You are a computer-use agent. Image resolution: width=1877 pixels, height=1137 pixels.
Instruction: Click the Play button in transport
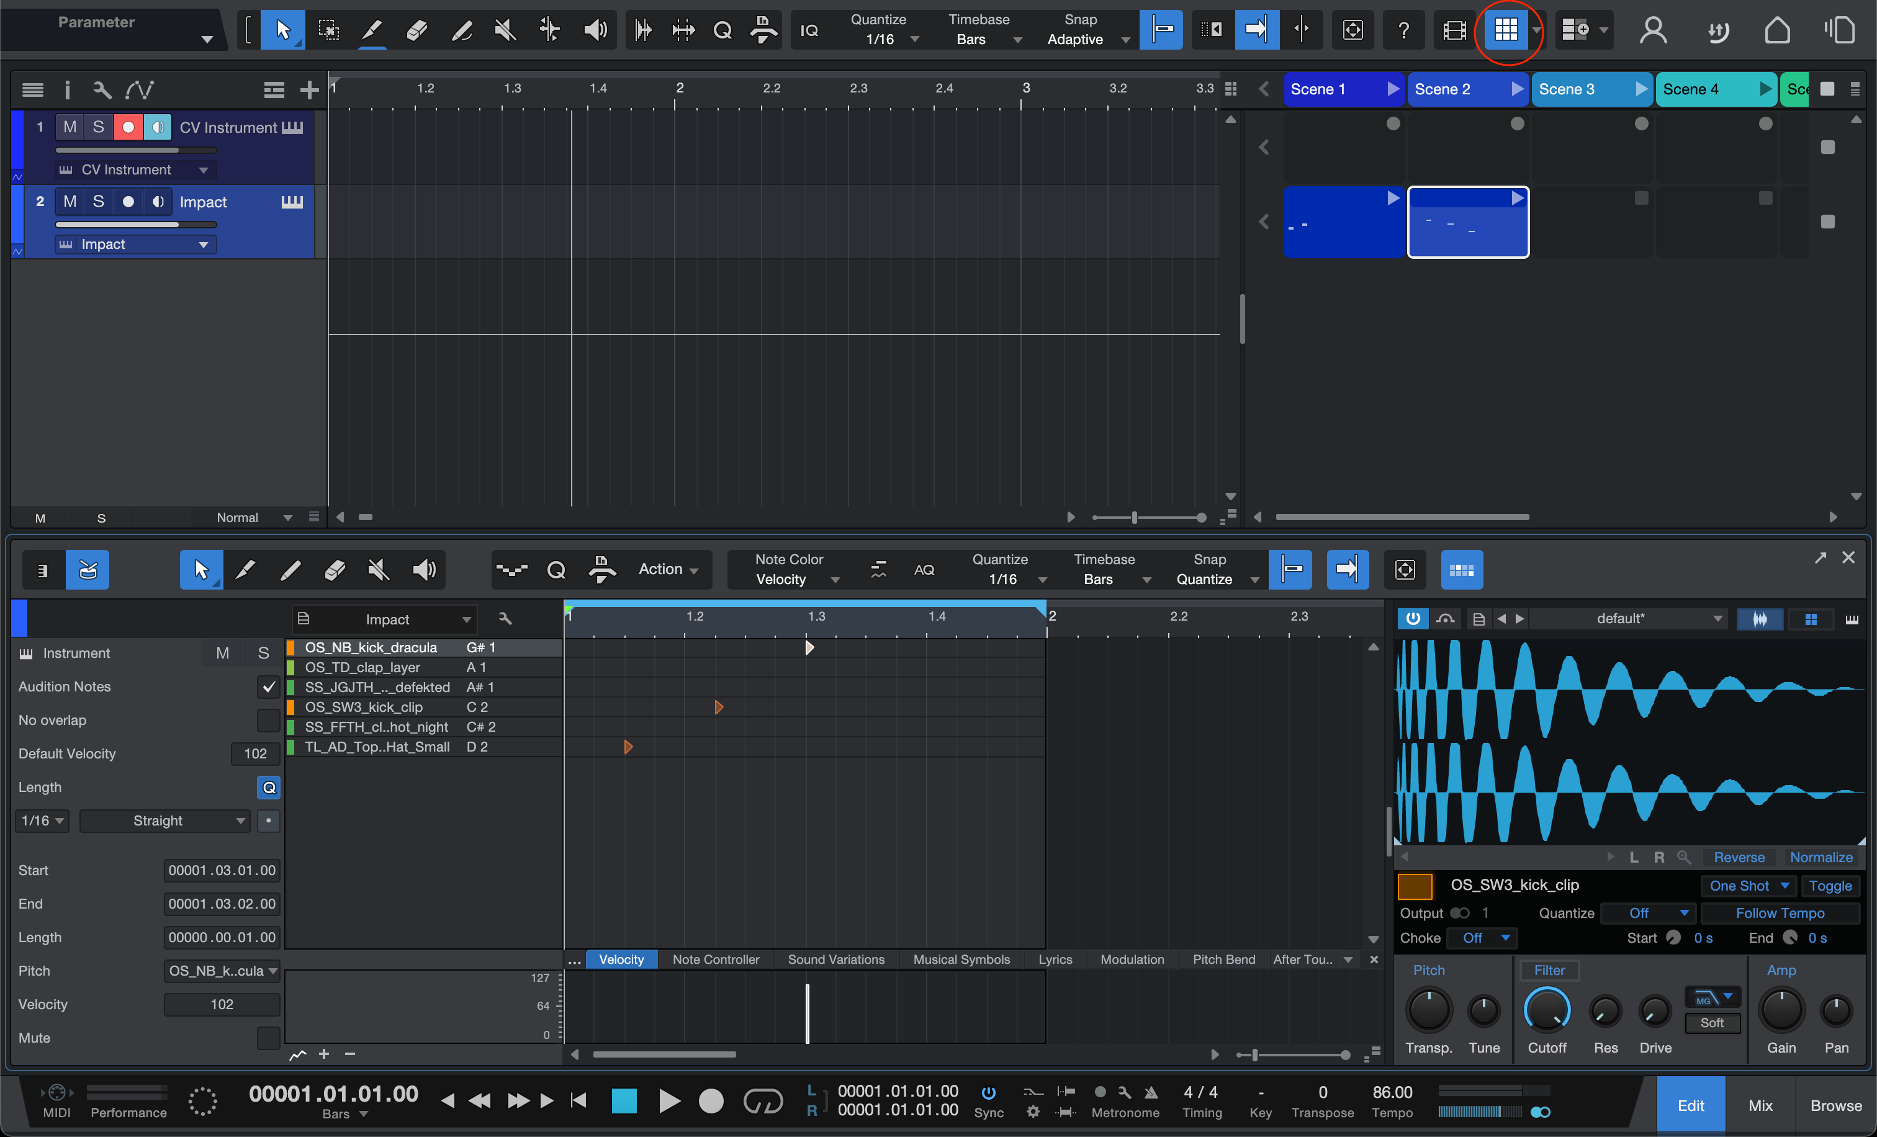click(669, 1101)
